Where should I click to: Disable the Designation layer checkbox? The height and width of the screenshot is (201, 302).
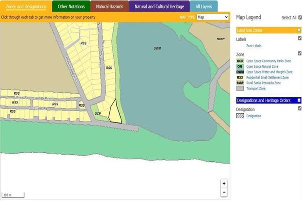click(x=300, y=109)
